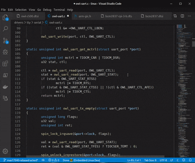Change language mode C in status bar
195x163 pixels.
[177, 160]
